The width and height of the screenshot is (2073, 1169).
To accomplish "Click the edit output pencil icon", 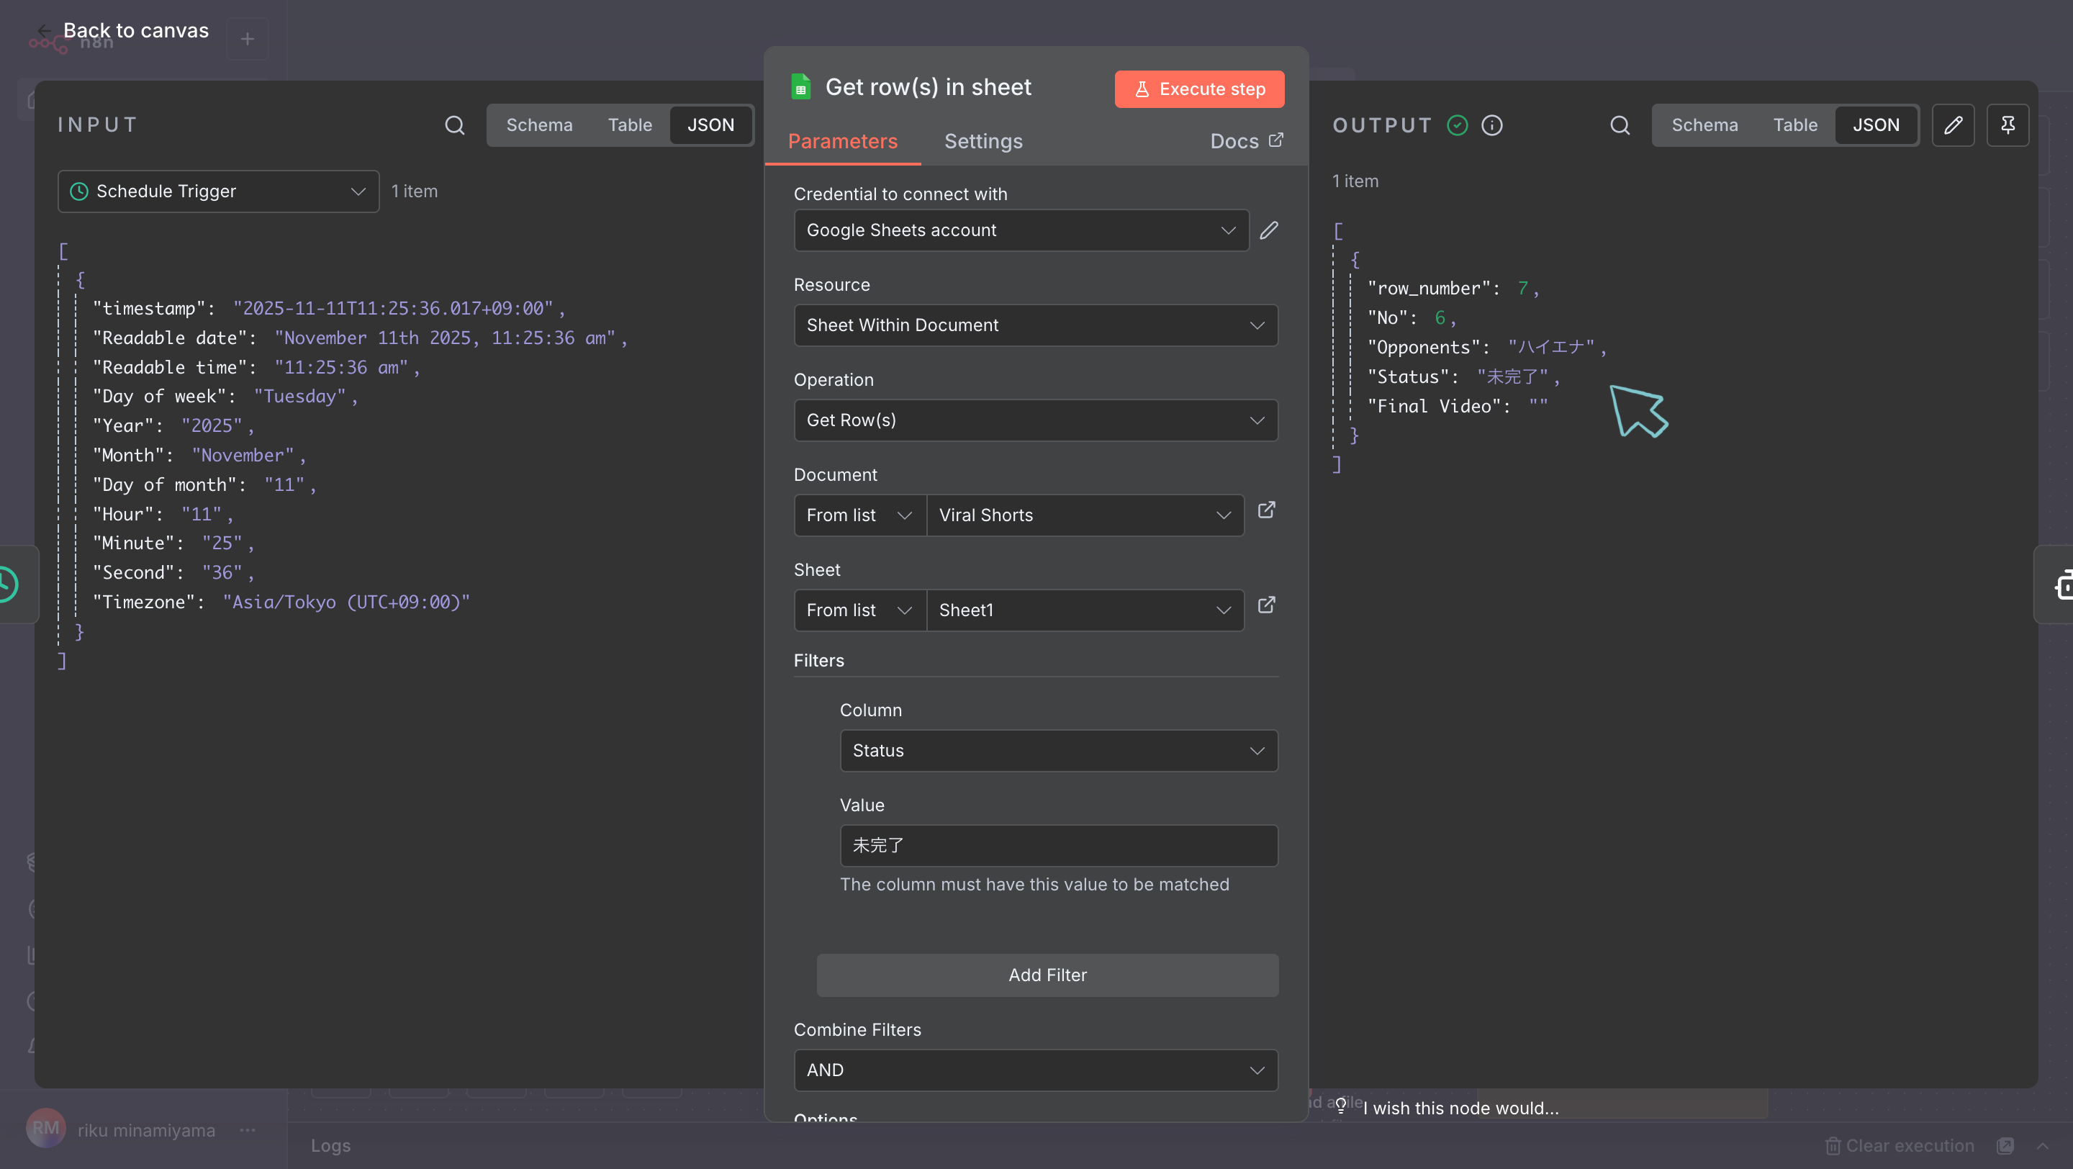I will [1953, 125].
